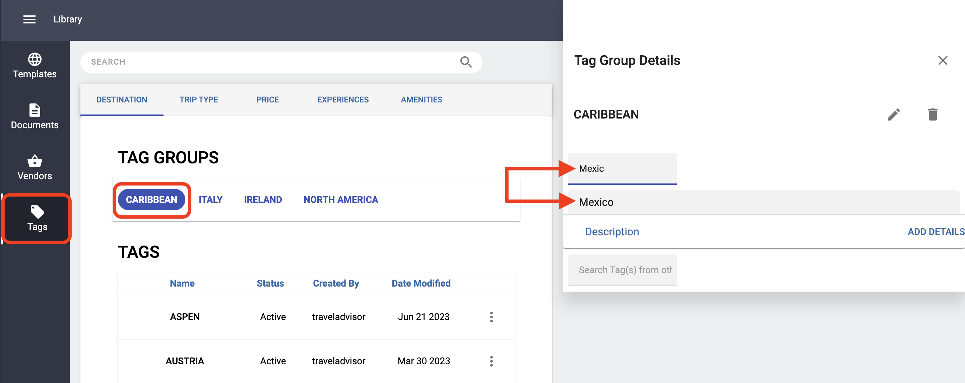The width and height of the screenshot is (965, 383).
Task: Click Active status in the AUSTRIA row
Action: point(273,361)
